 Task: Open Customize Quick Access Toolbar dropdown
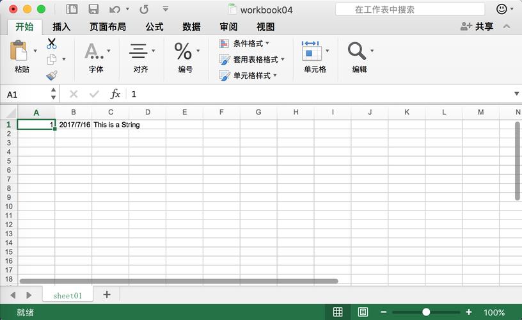coord(166,9)
